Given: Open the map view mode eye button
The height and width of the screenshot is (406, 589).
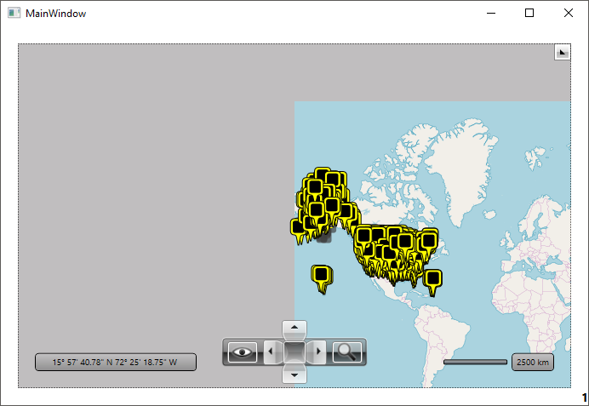Looking at the screenshot, I should tap(243, 352).
